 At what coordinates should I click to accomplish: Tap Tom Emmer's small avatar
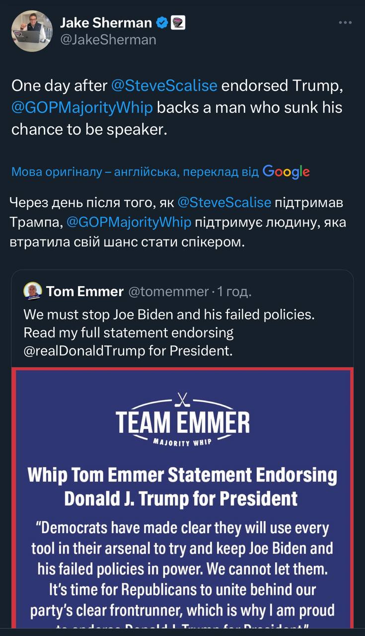coord(33,291)
